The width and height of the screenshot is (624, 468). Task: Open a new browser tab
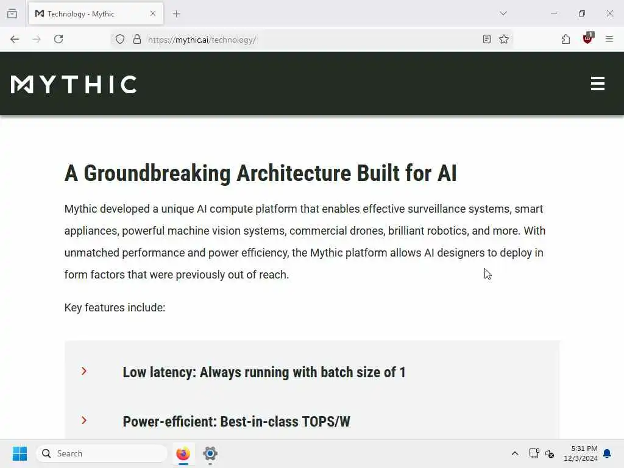pyautogui.click(x=177, y=14)
